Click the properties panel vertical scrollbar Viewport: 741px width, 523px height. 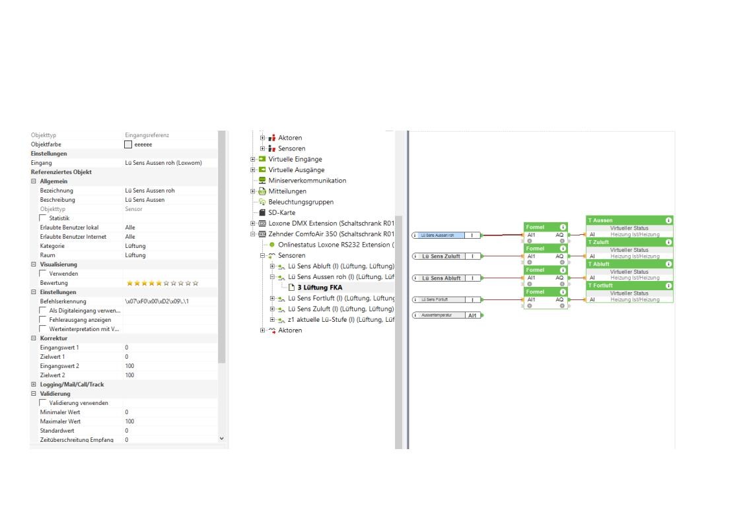[x=222, y=247]
